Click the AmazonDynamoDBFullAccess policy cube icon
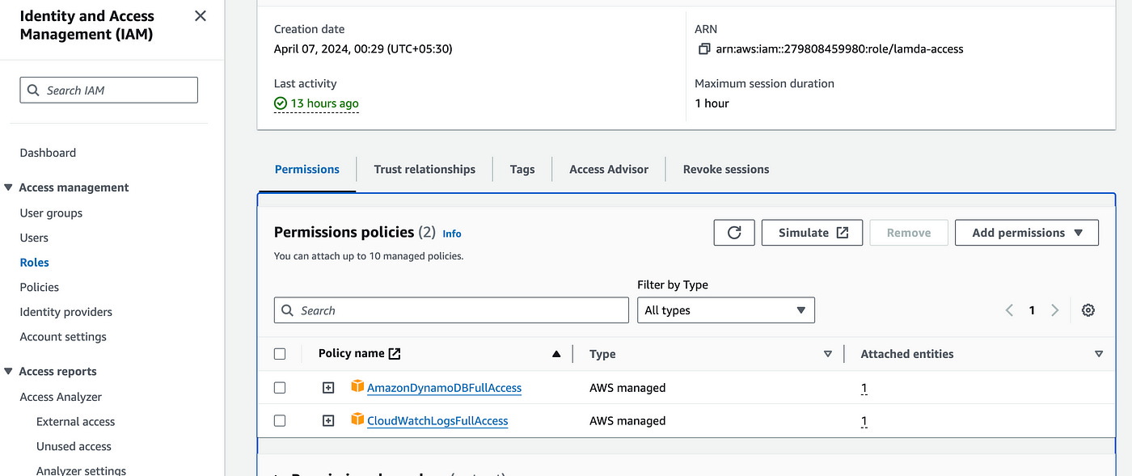1132x476 pixels. [357, 387]
